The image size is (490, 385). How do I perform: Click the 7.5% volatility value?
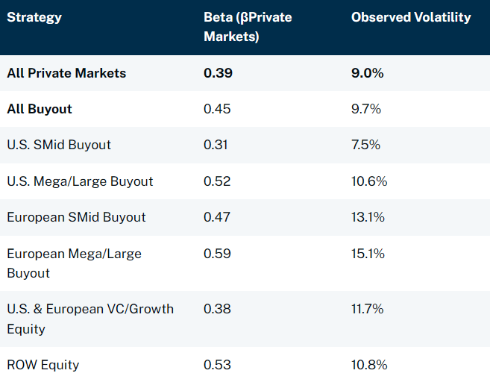(365, 145)
